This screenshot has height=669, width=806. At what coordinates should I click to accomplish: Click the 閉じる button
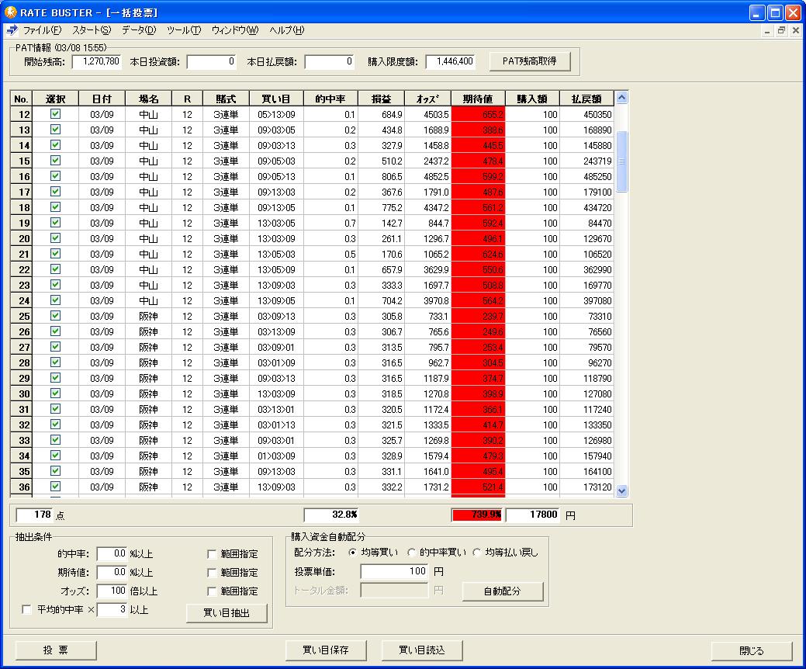pos(752,651)
